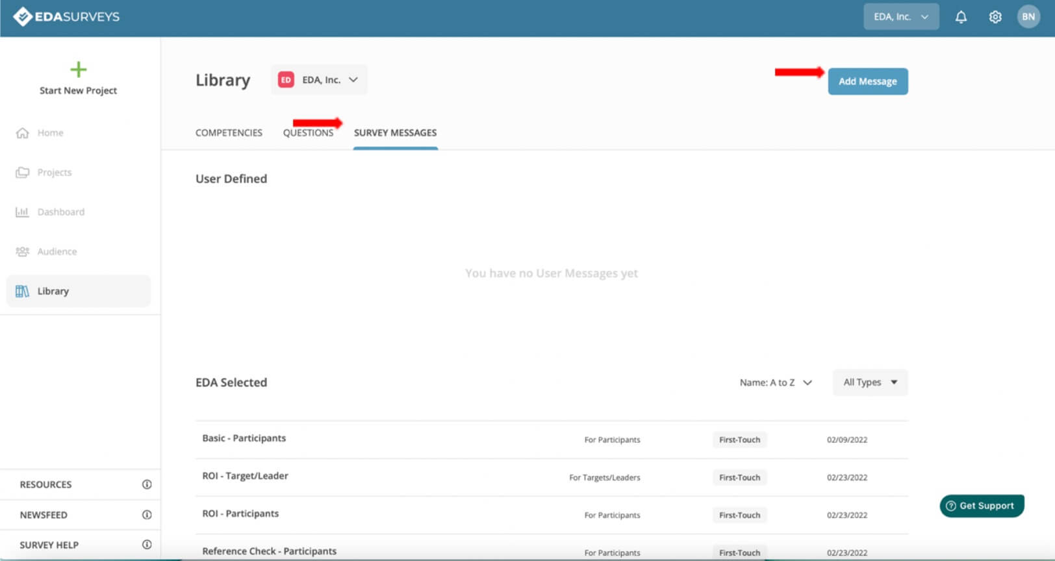The height and width of the screenshot is (561, 1055).
Task: Open the Basic - Participants message
Action: [244, 438]
